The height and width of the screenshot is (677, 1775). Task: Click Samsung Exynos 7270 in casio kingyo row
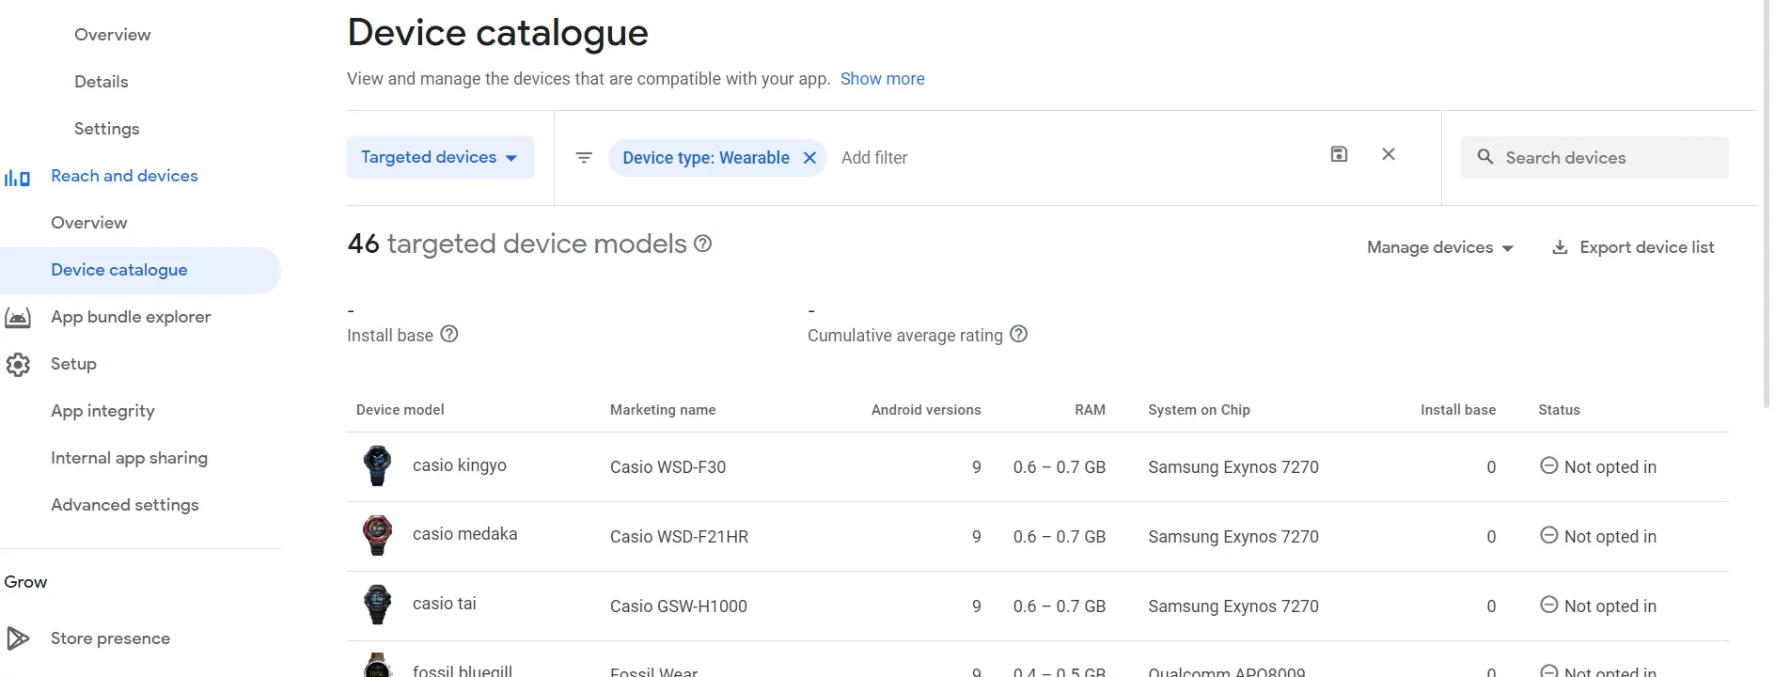(1233, 467)
